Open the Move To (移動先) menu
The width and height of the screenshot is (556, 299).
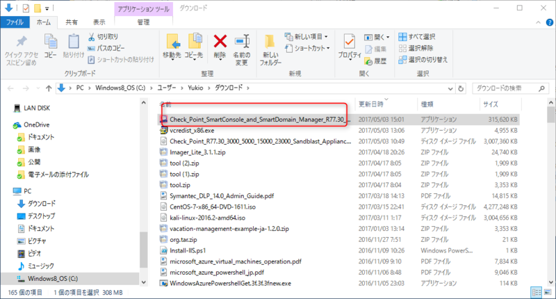pos(172,48)
